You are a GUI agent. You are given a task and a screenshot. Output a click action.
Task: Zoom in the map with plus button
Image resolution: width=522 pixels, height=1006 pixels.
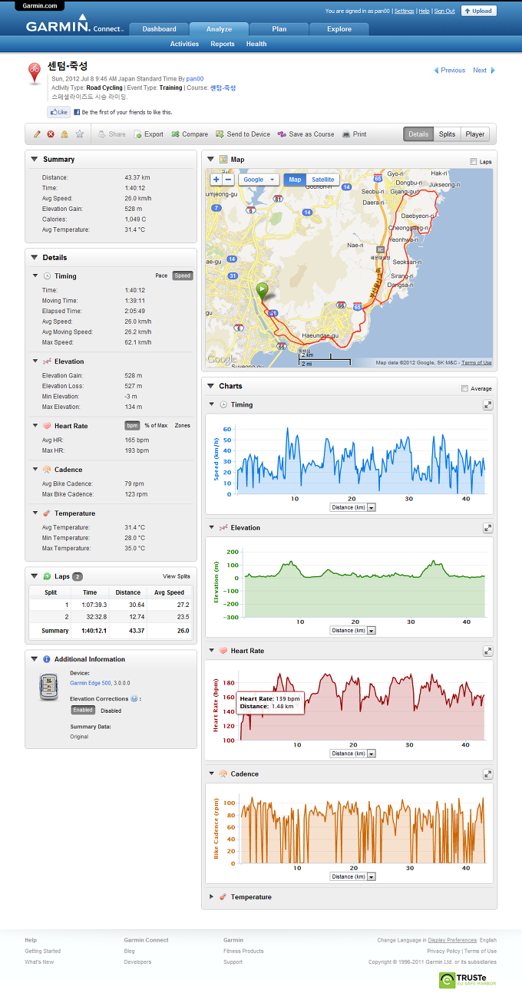(216, 180)
